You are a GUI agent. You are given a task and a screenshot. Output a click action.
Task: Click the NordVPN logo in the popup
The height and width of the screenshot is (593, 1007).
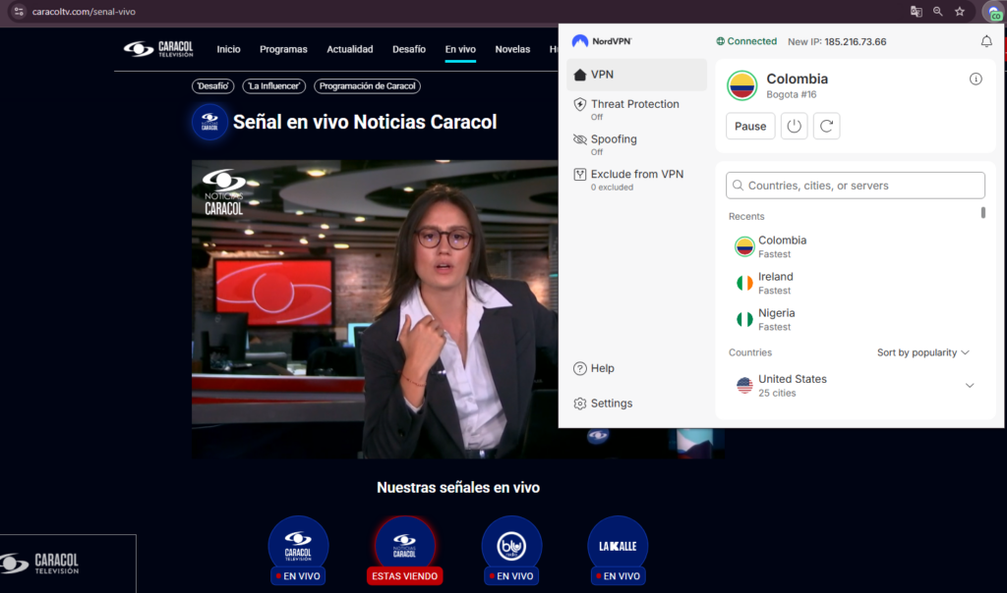pos(602,41)
